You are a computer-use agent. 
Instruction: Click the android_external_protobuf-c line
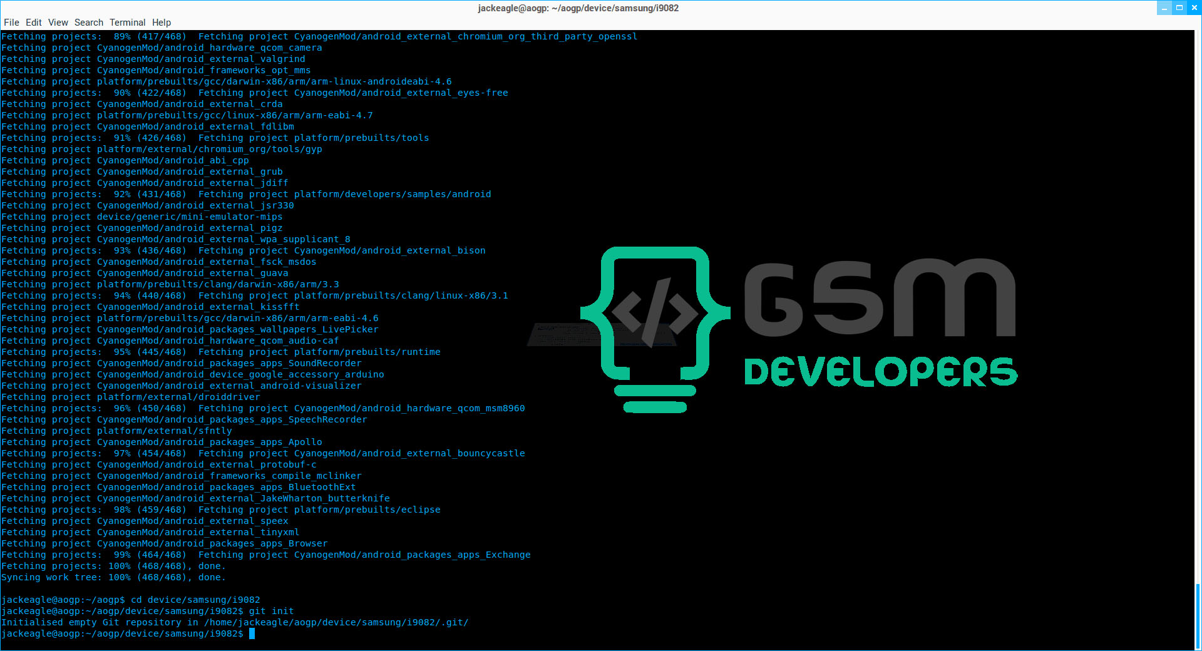(x=159, y=464)
